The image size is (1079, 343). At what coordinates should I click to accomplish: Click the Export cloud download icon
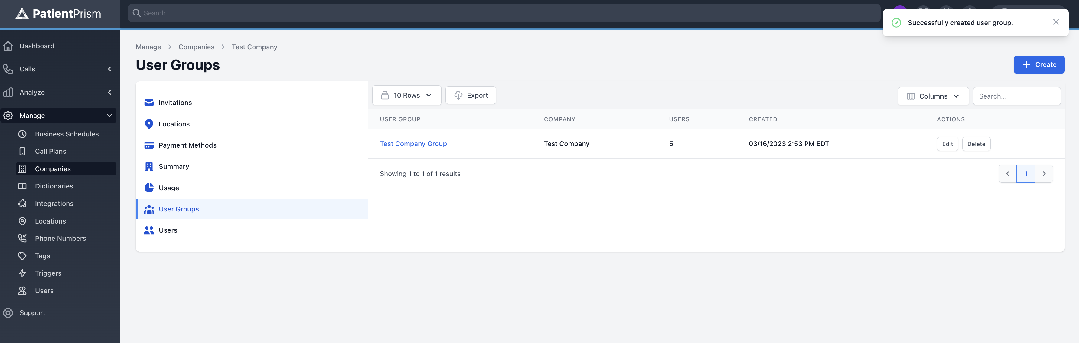tap(458, 96)
